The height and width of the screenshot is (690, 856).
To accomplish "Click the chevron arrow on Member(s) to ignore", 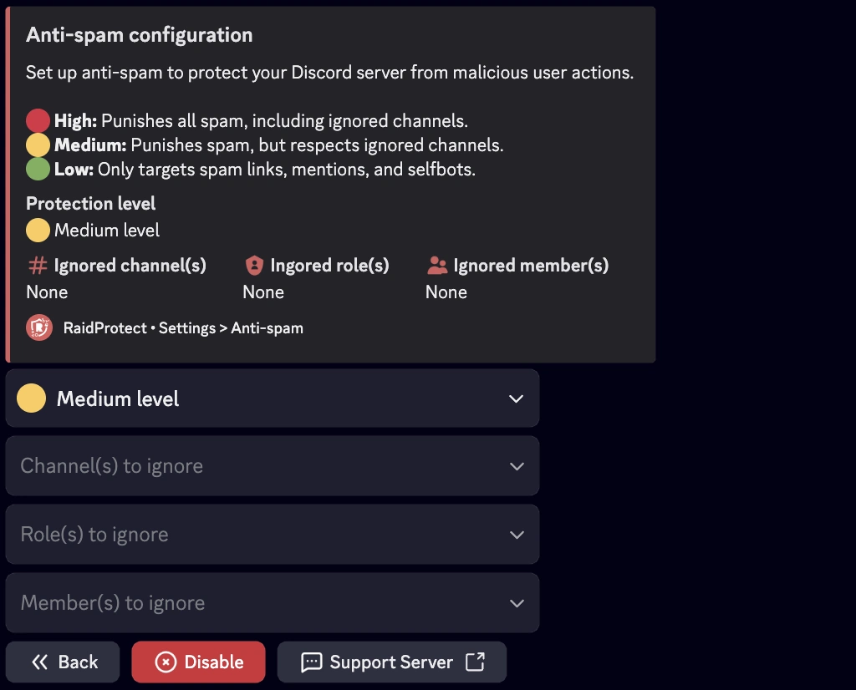I will pyautogui.click(x=517, y=603).
